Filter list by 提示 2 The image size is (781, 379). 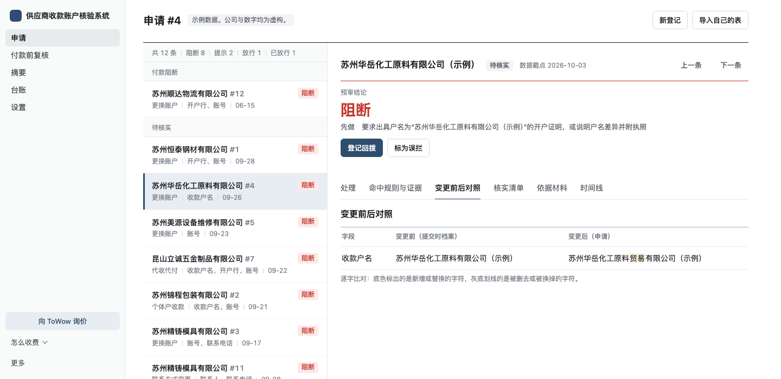tap(223, 53)
